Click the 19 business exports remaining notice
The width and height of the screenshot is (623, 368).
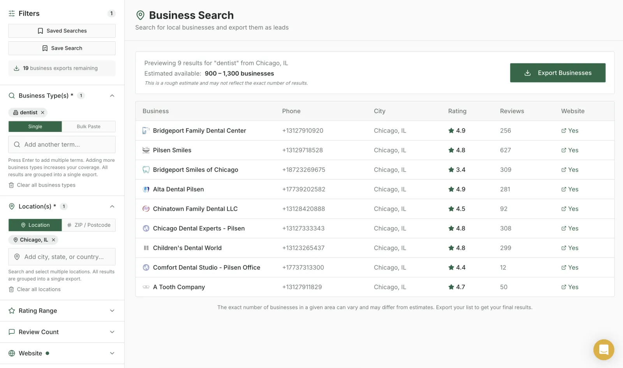pyautogui.click(x=62, y=68)
